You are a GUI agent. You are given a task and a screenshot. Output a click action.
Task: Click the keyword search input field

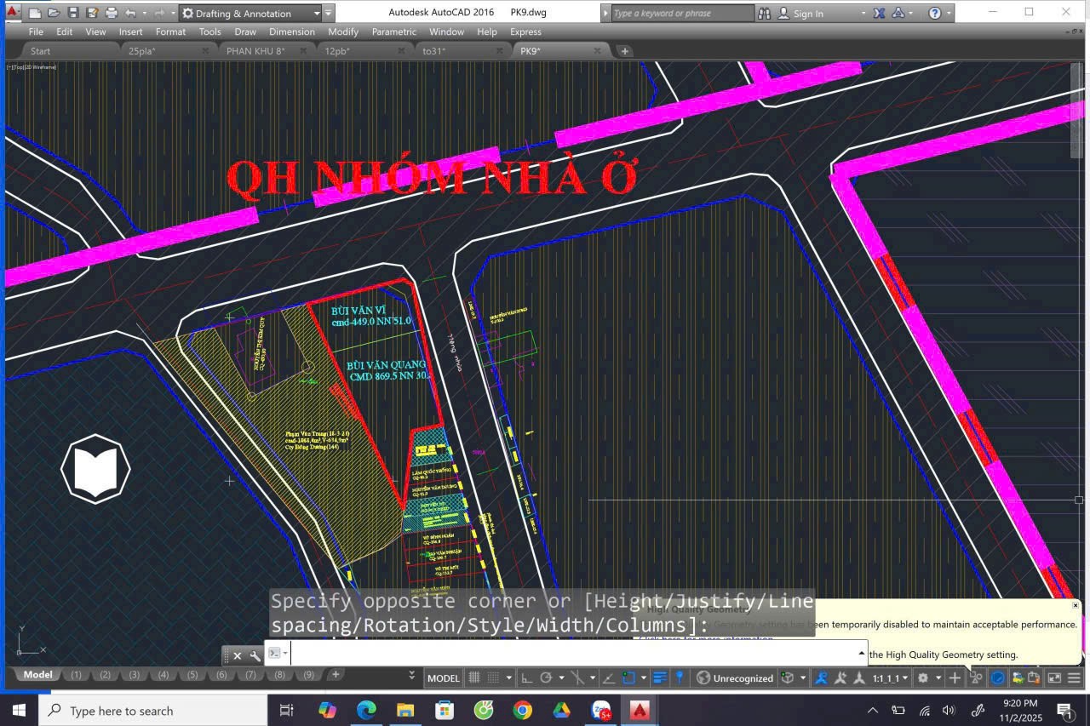click(681, 13)
